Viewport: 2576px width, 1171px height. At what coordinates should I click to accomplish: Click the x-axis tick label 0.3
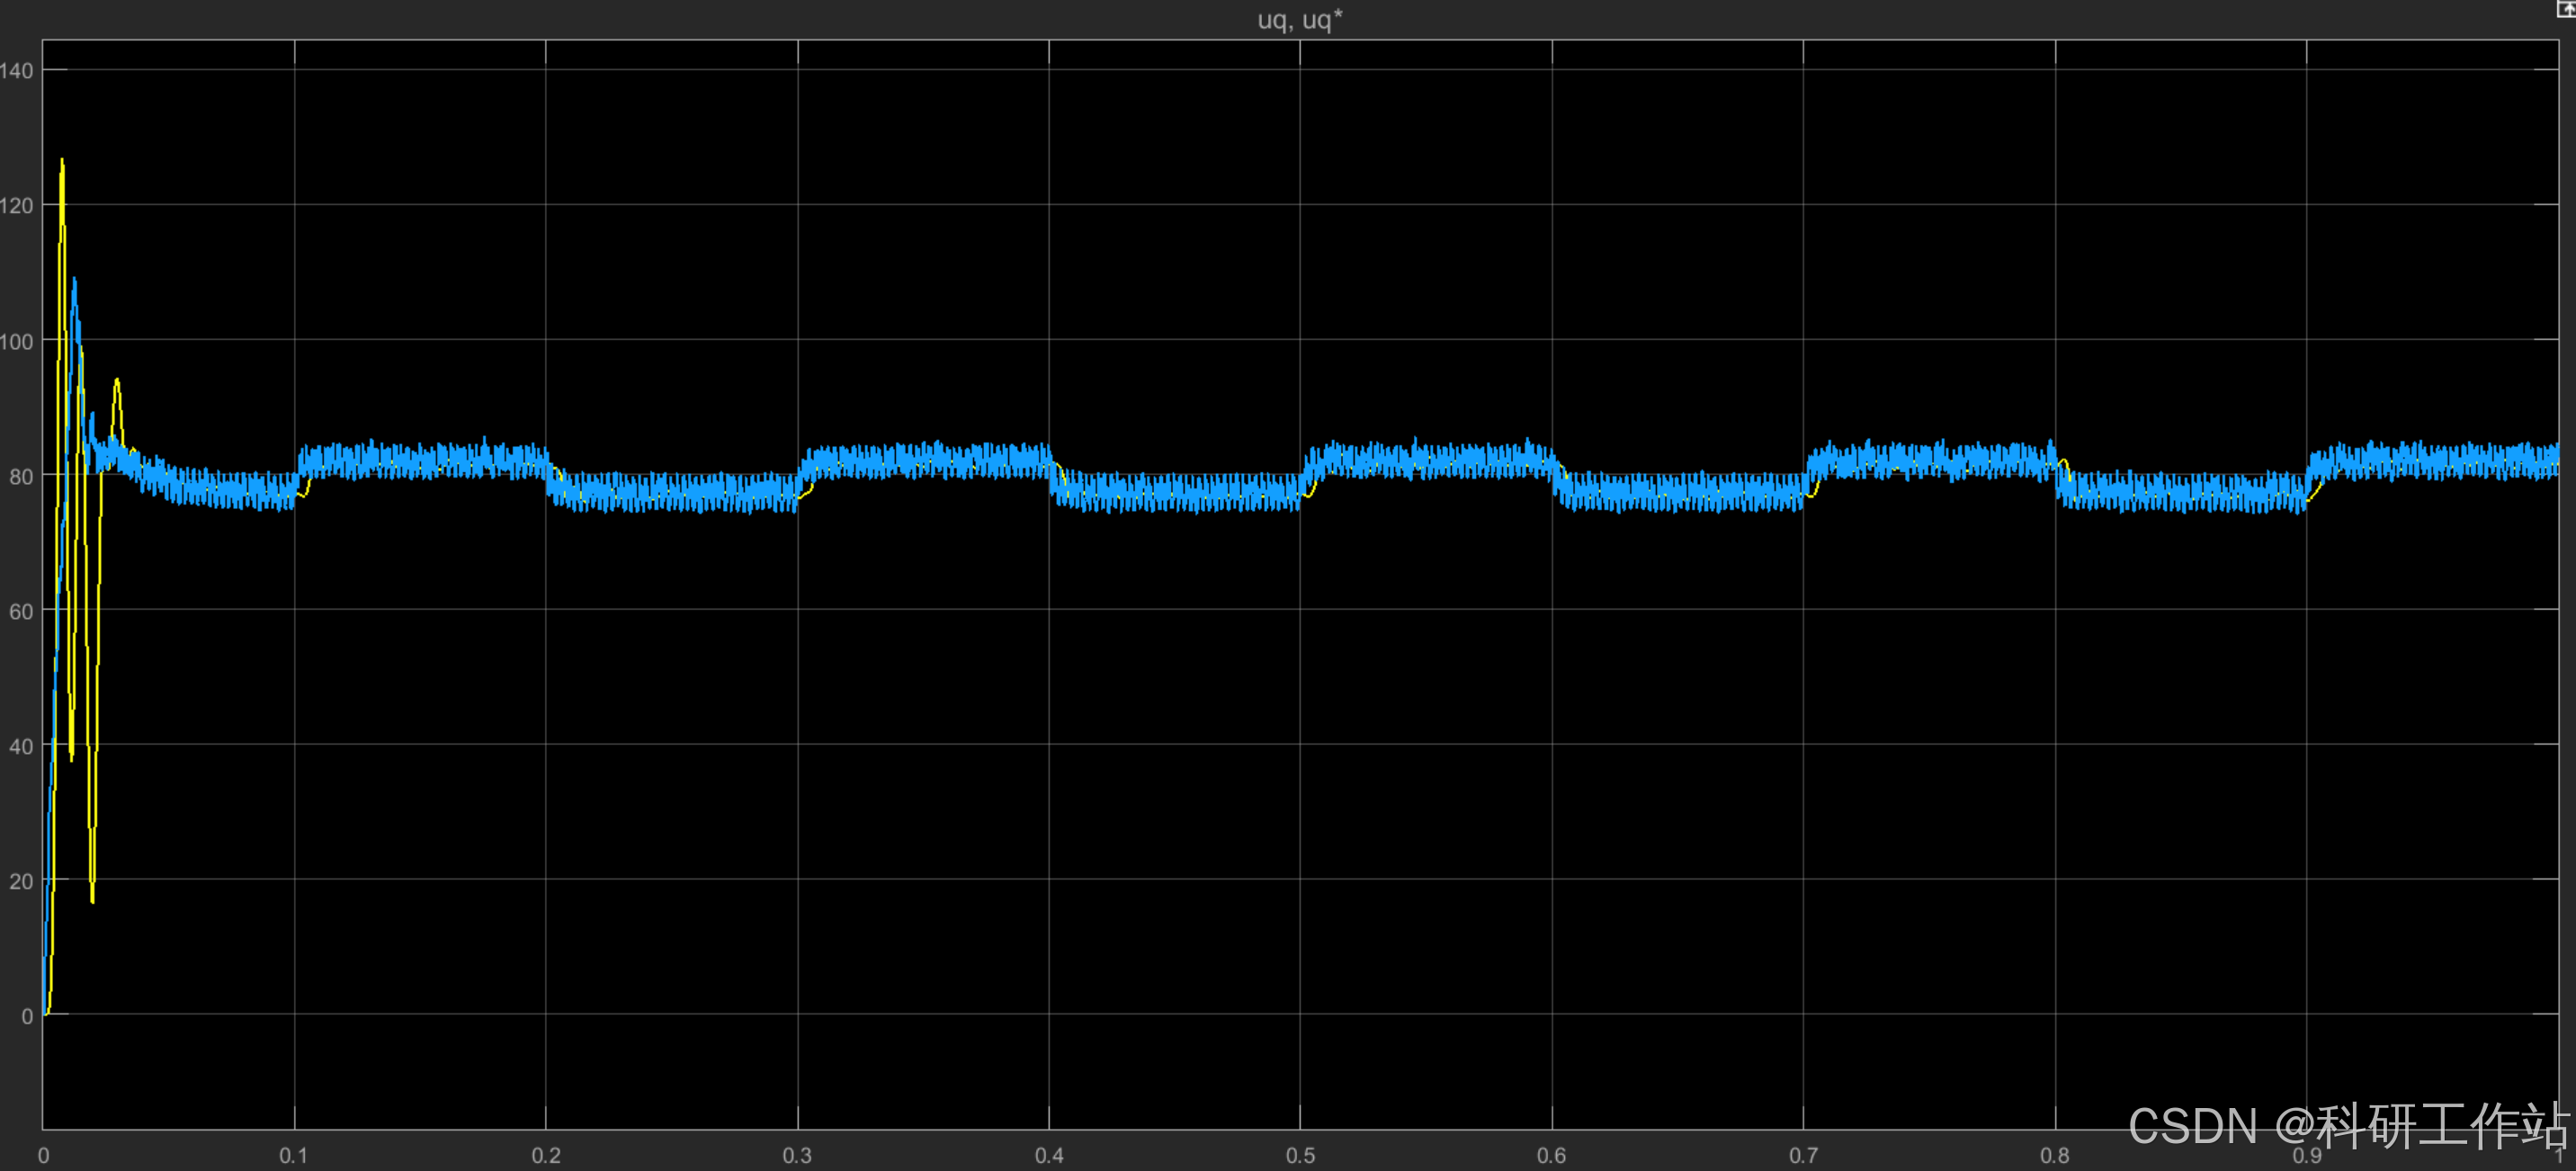(797, 1155)
